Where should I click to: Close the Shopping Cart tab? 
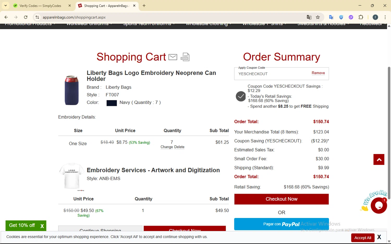[x=134, y=5]
